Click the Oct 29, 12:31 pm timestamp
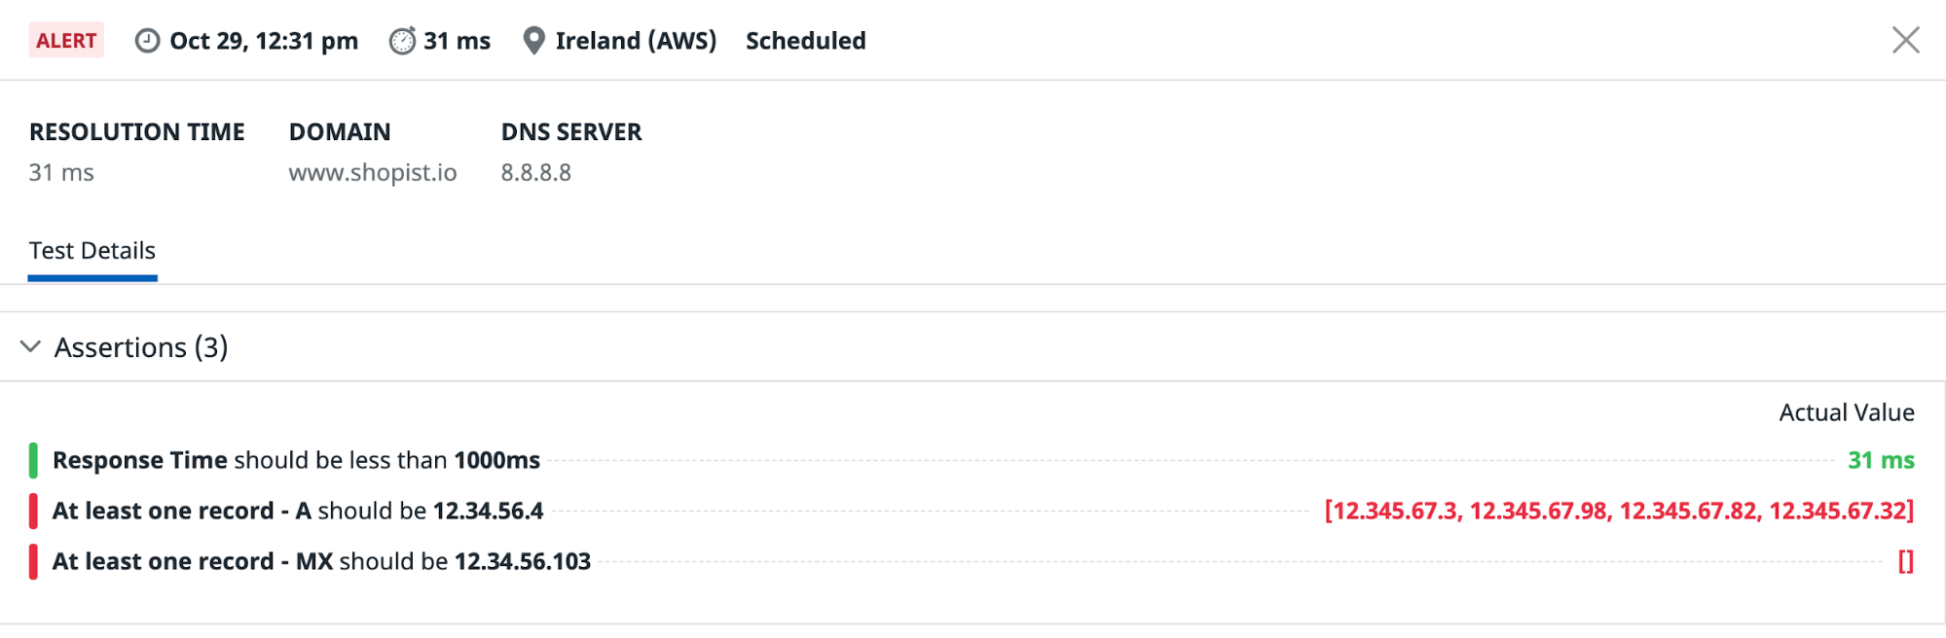This screenshot has height=638, width=1946. tap(264, 41)
